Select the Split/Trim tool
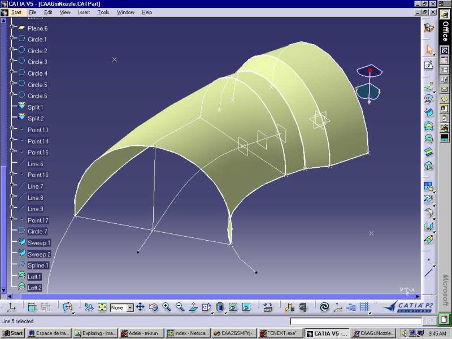452x339 pixels. click(x=429, y=199)
